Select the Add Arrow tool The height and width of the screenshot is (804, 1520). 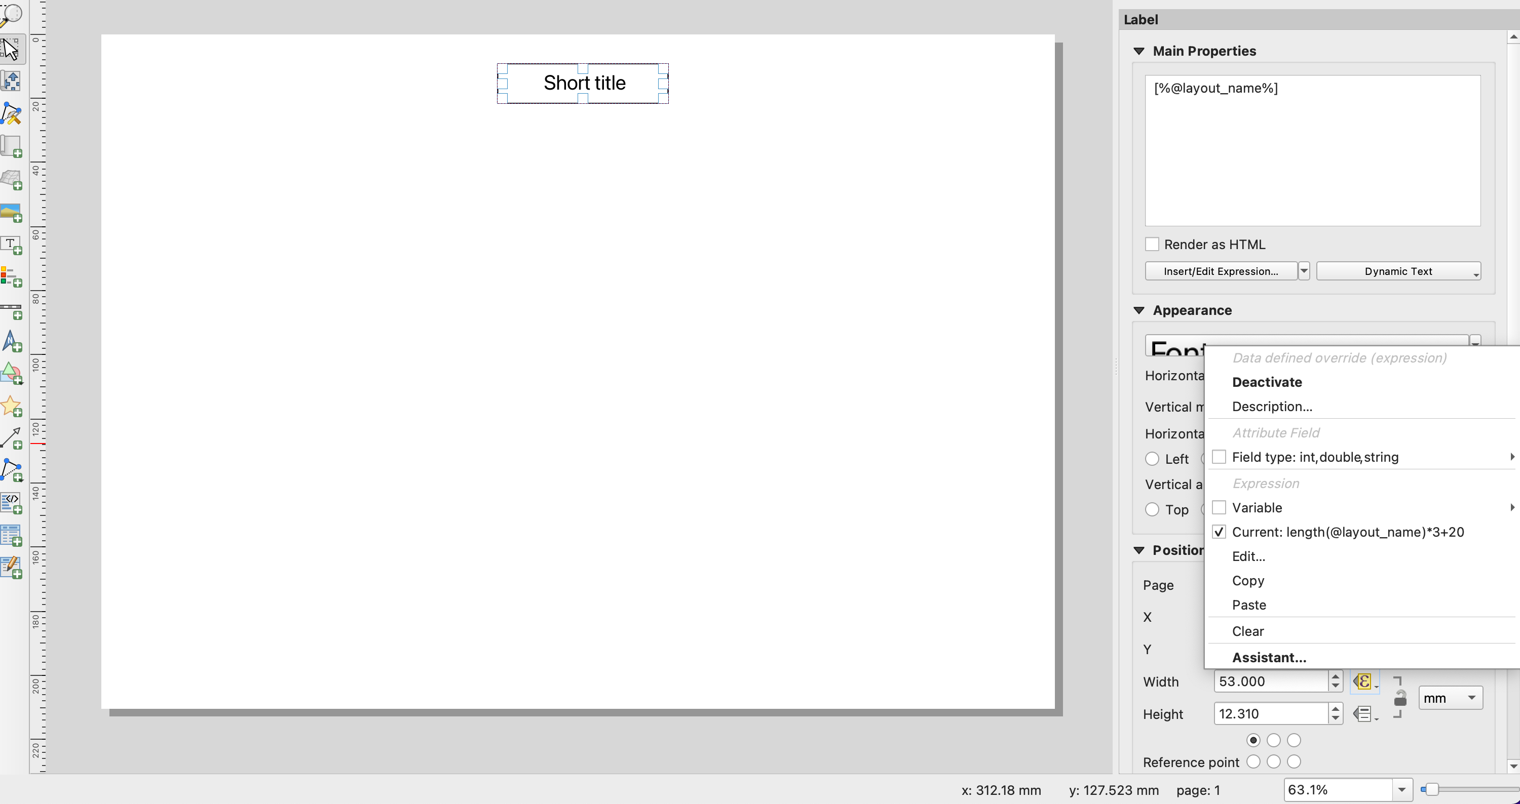[12, 433]
